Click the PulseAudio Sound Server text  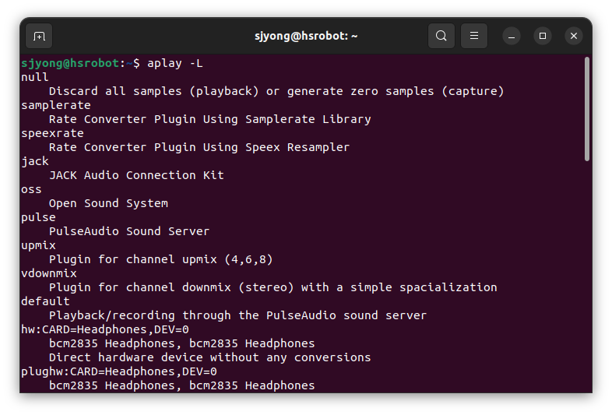129,231
